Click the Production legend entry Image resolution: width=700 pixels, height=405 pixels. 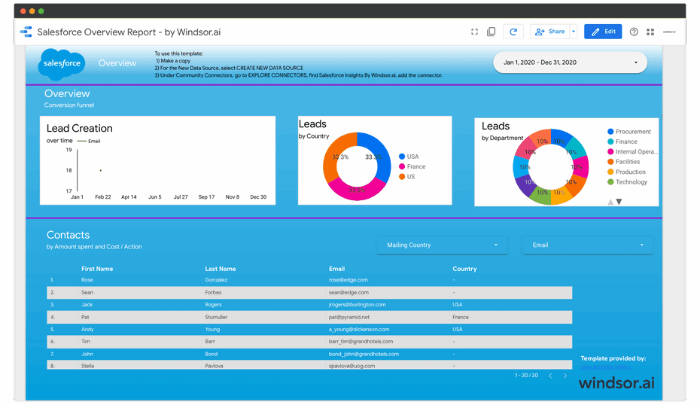626,172
